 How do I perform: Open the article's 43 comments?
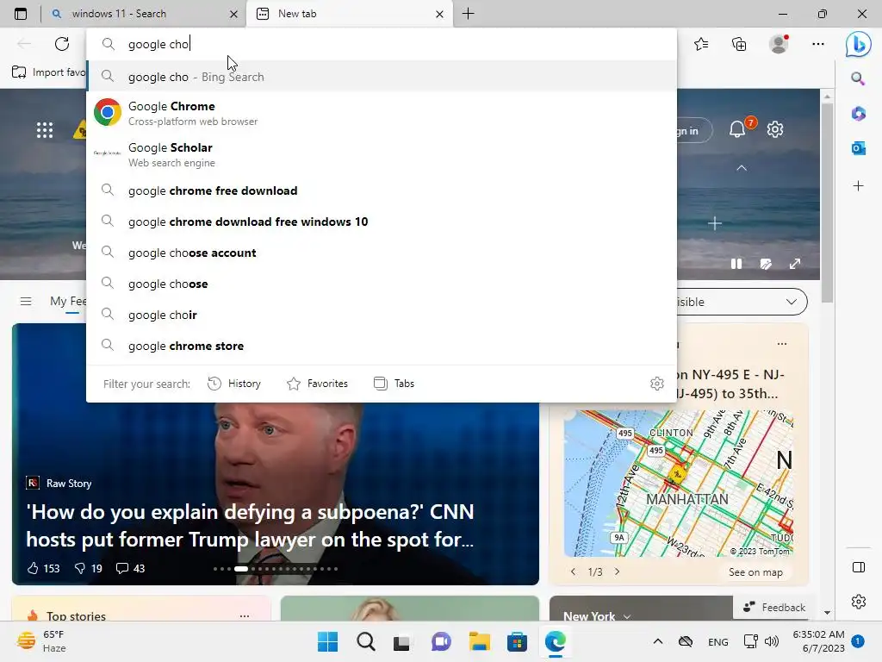tap(130, 569)
